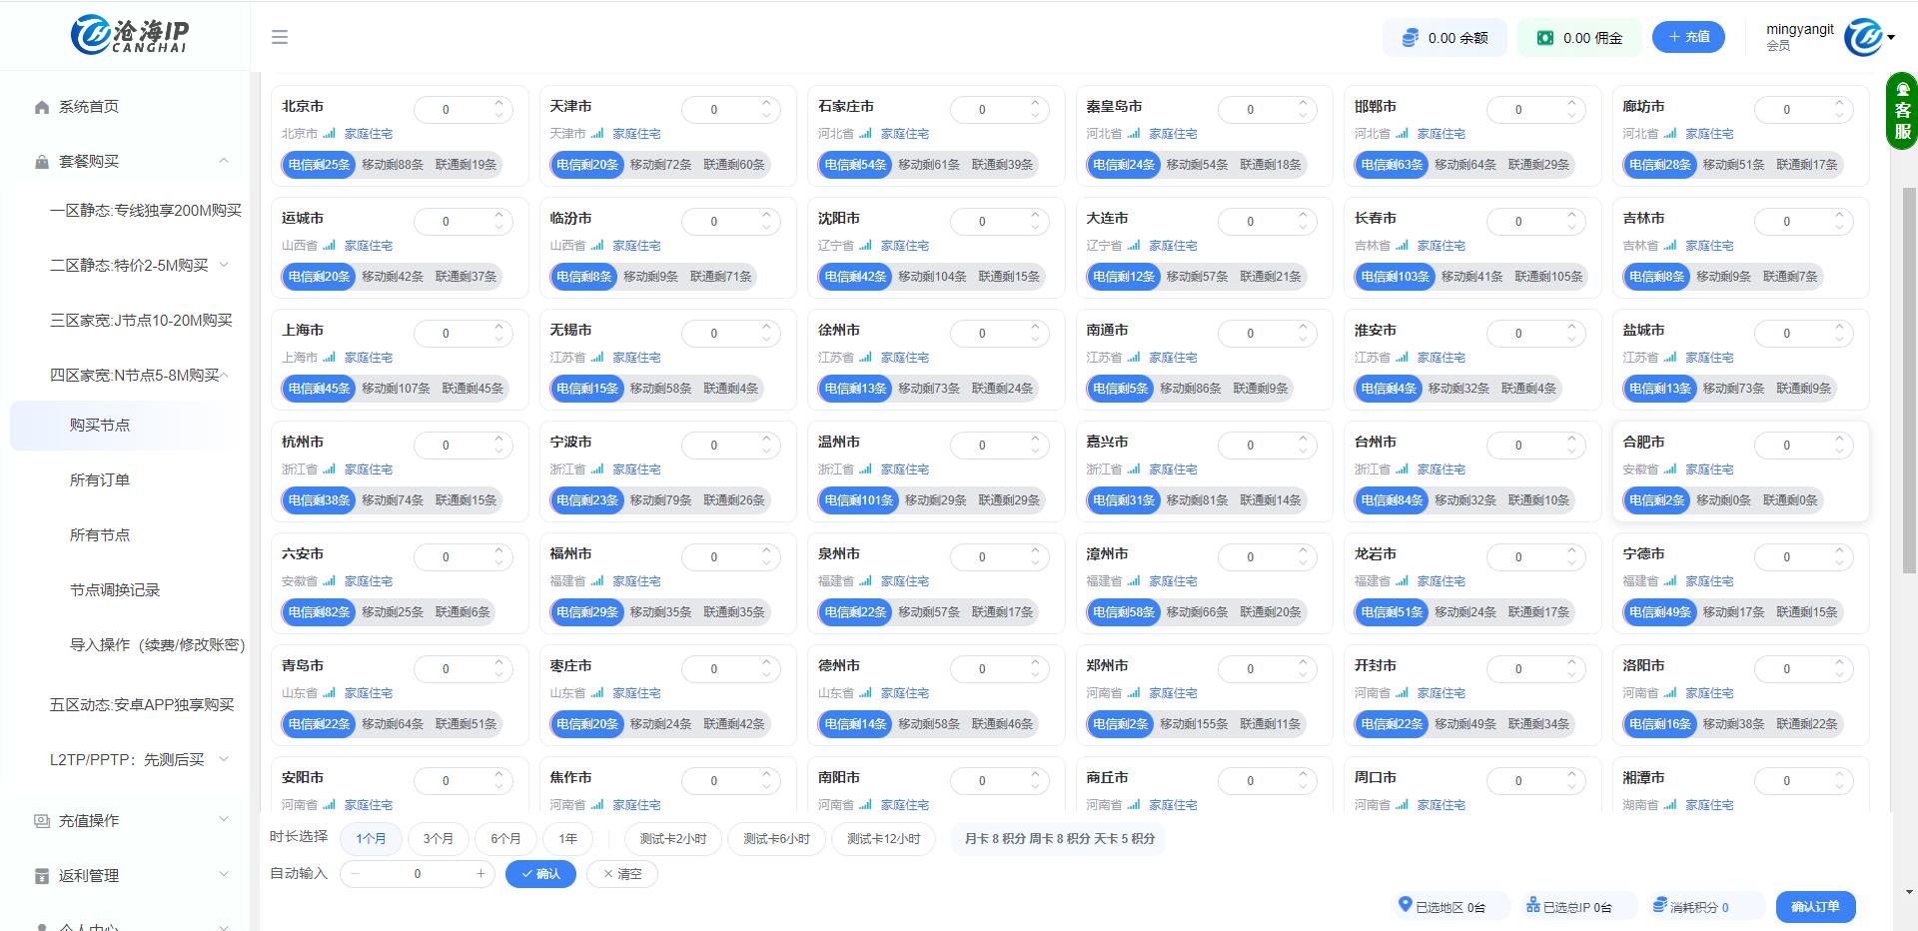
Task: Select the 系统首页 home icon
Action: (x=41, y=106)
